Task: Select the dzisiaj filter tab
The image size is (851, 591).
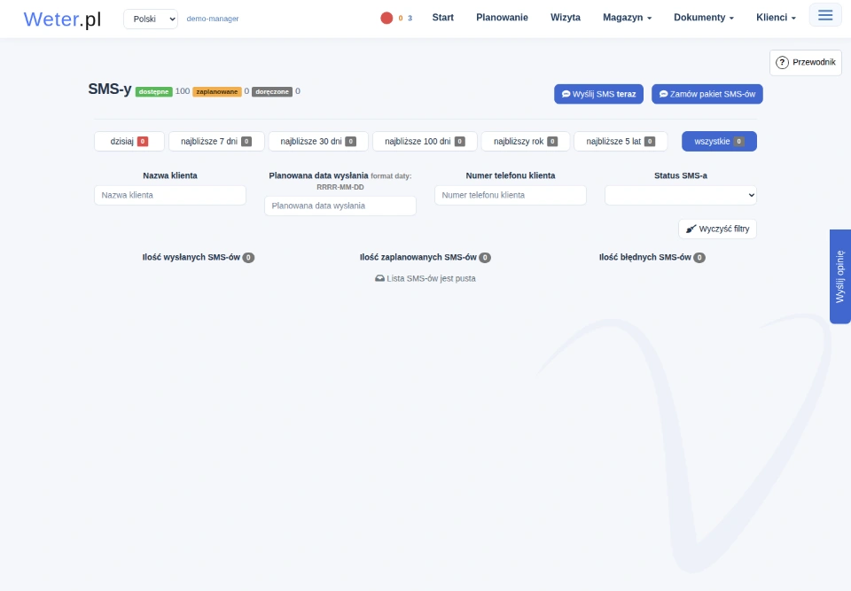Action: (129, 141)
